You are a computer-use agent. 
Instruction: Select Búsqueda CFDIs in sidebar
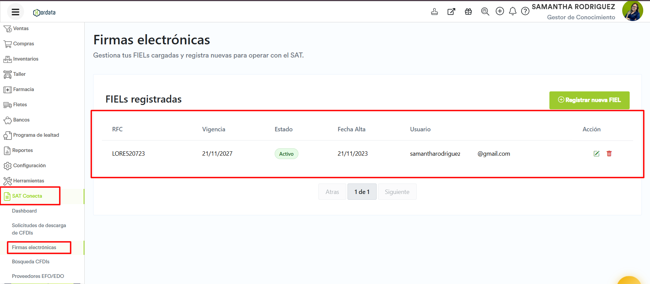(30, 262)
